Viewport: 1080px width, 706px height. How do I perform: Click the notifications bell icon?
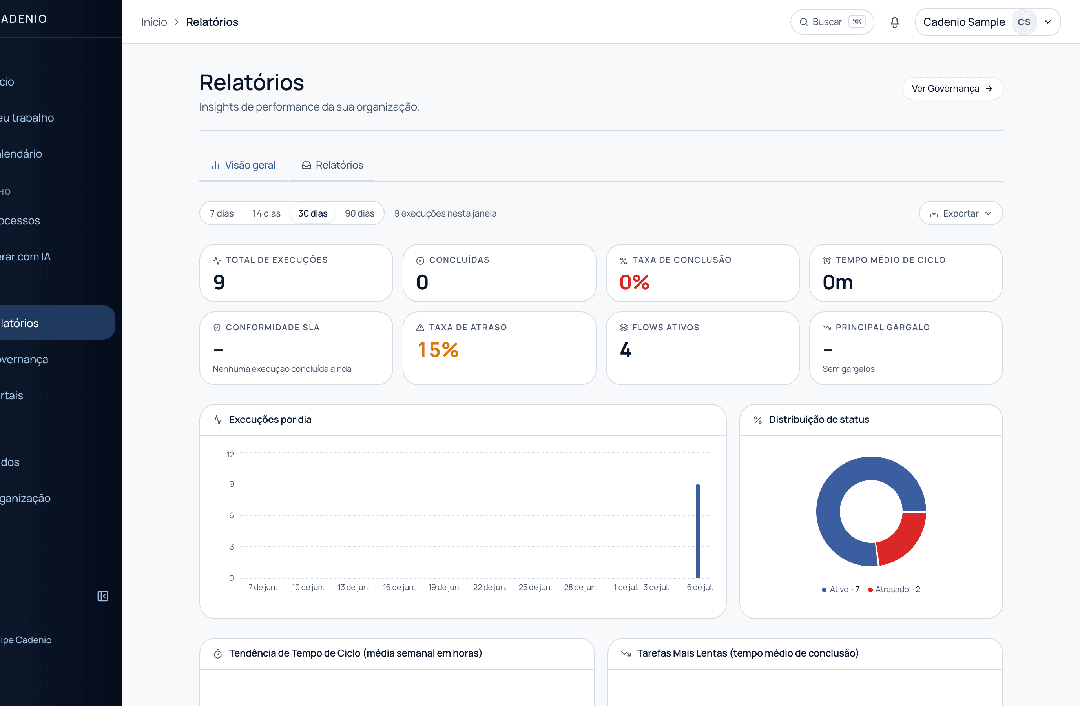pyautogui.click(x=894, y=22)
